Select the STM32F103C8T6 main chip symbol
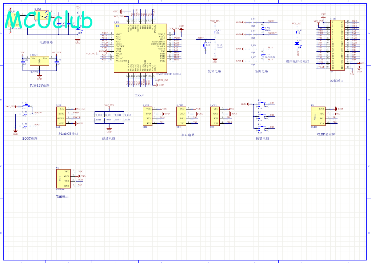Image resolution: width=371 pixels, height=263 pixels. [x=140, y=48]
